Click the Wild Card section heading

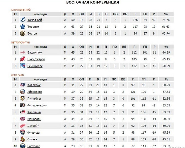[17, 75]
